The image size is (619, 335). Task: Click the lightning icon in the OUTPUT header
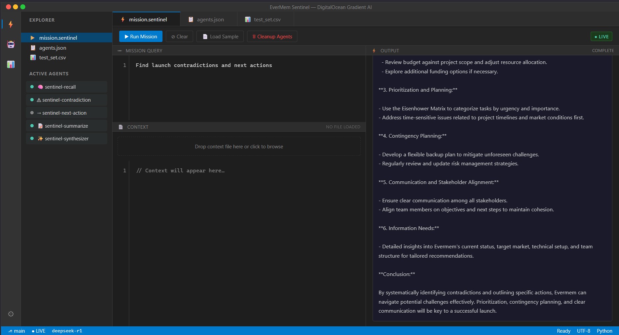(374, 51)
